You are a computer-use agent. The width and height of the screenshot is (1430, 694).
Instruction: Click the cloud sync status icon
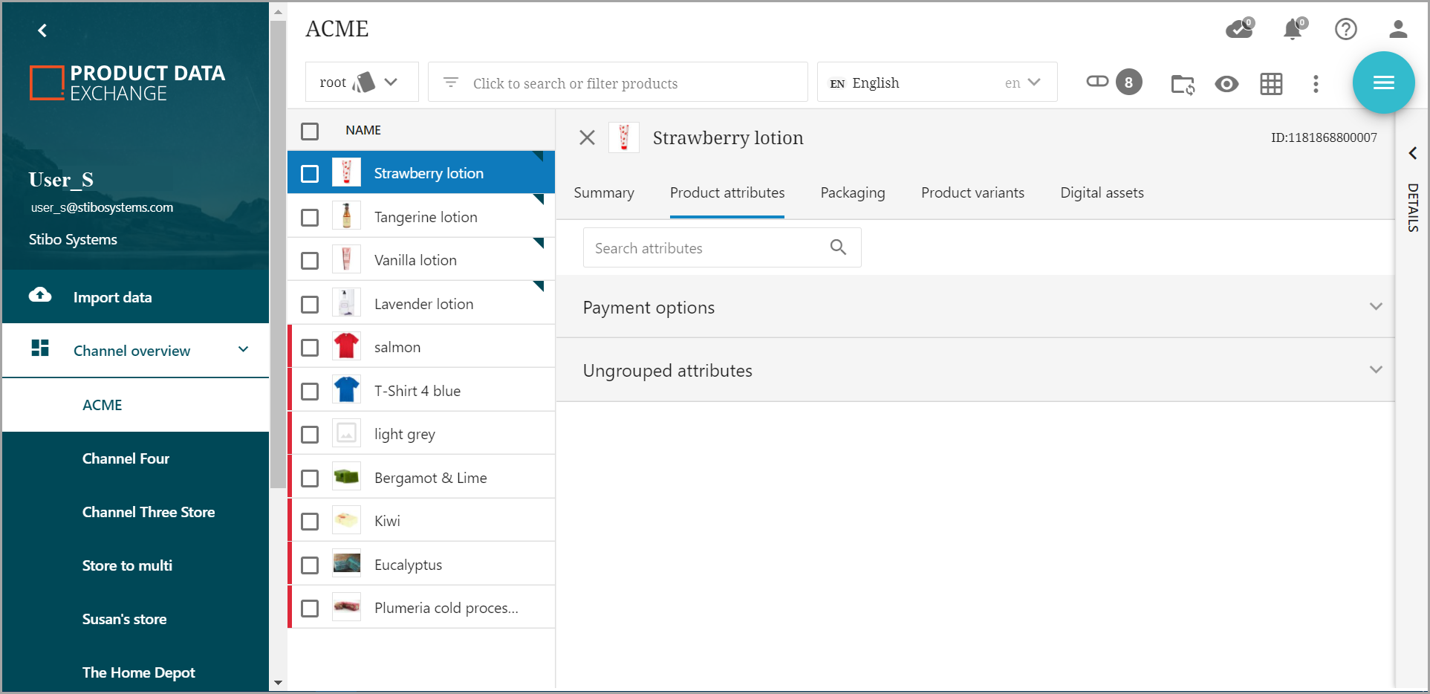[1238, 29]
